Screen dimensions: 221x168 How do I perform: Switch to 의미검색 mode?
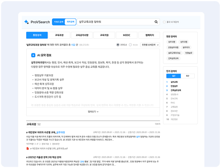click(70, 22)
